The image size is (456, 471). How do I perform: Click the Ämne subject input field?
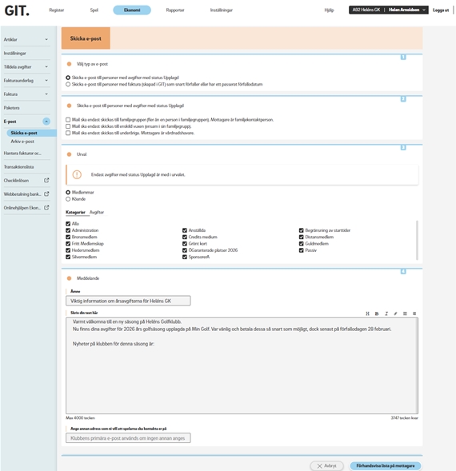[x=128, y=301]
